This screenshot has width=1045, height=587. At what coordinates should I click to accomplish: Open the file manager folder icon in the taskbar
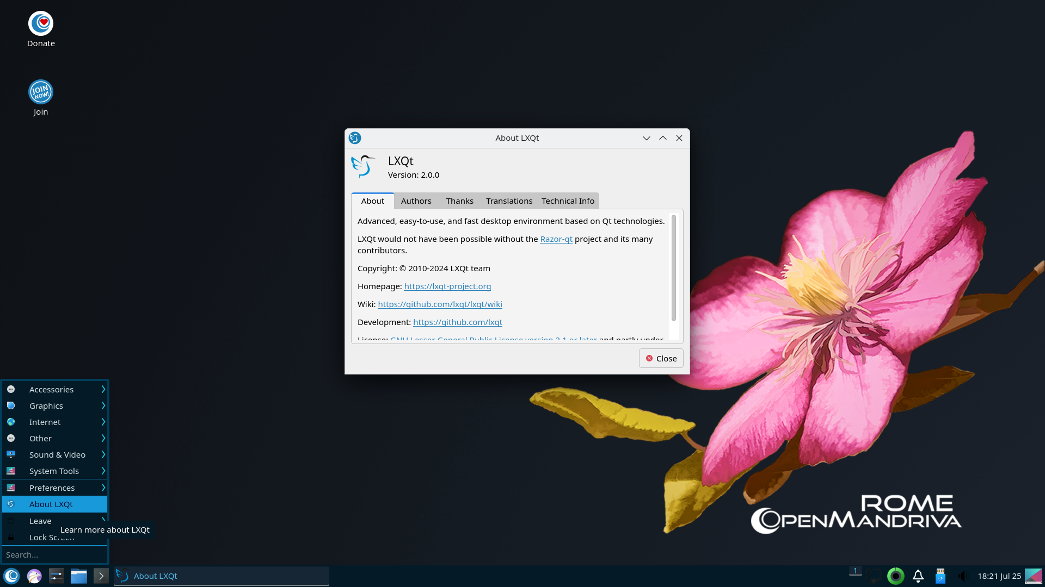[x=79, y=576]
